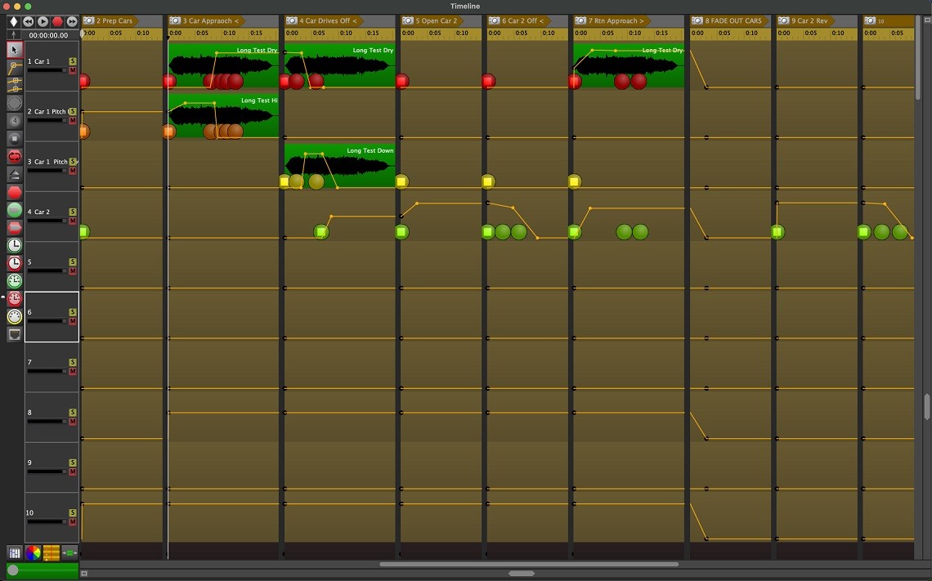Solo track 5
This screenshot has width=932, height=581.
73,262
